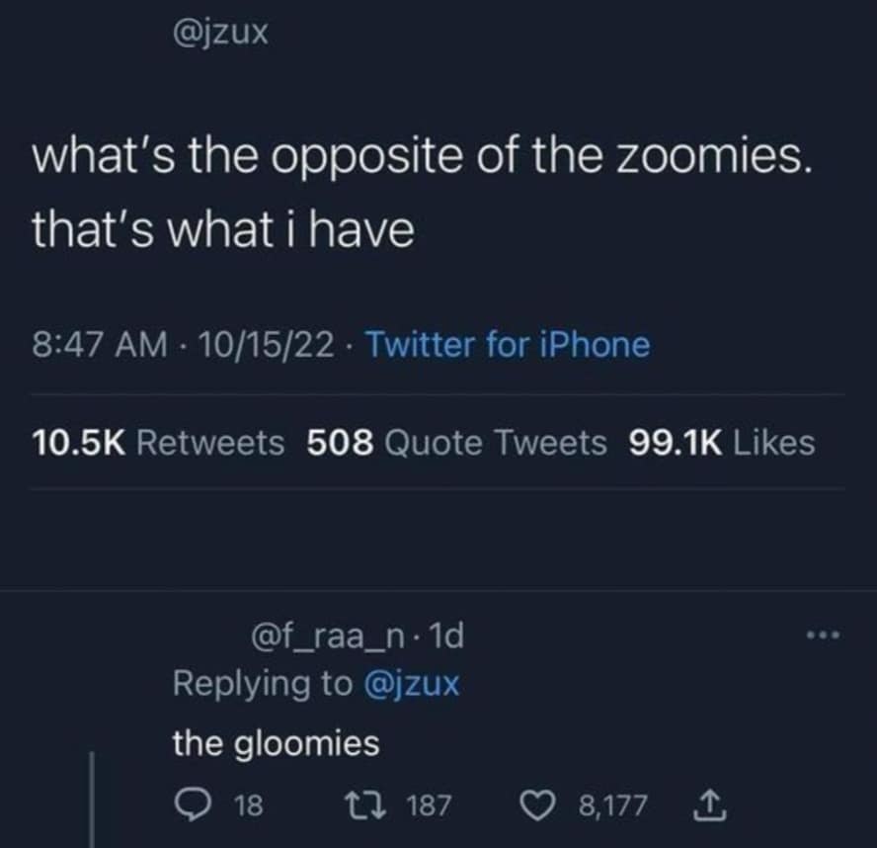
Task: Click the Twitter for iPhone source link
Action: click(509, 345)
